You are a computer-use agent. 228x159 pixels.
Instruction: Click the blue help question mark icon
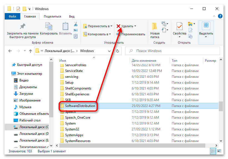(x=220, y=16)
